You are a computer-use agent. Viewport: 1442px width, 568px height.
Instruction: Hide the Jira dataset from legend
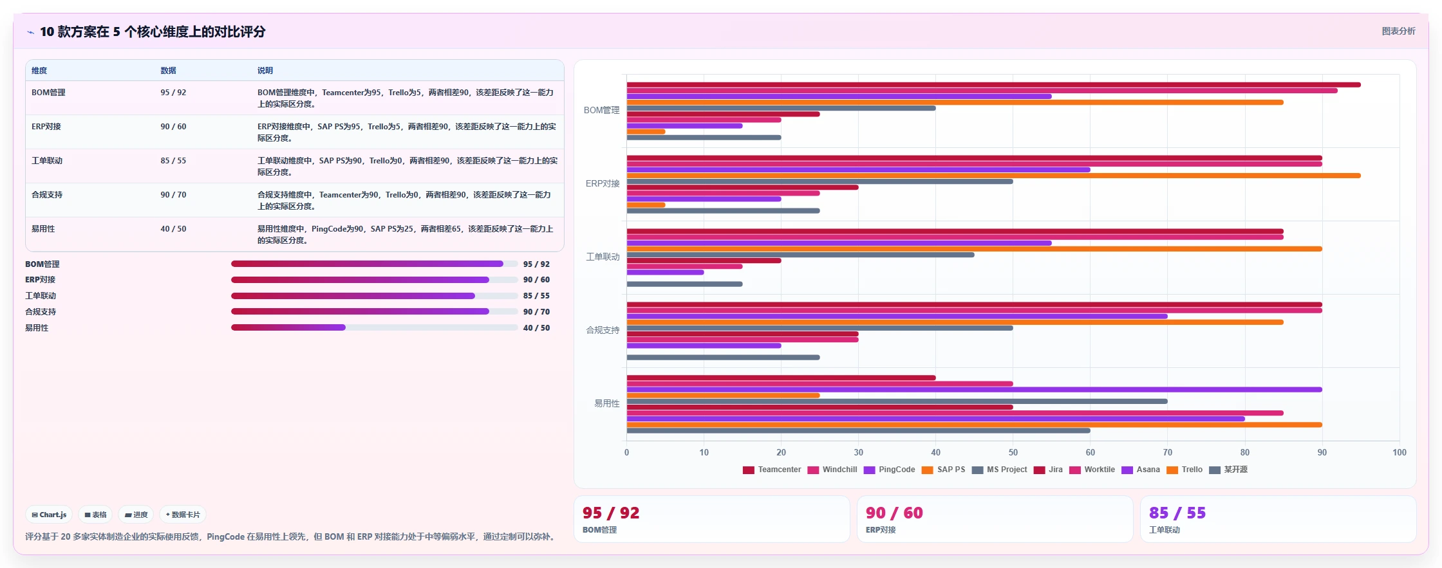1048,470
